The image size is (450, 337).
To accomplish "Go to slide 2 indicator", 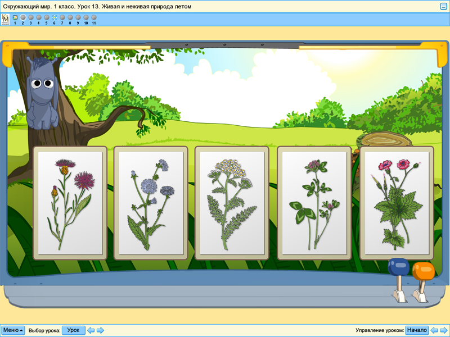I will 22,17.
